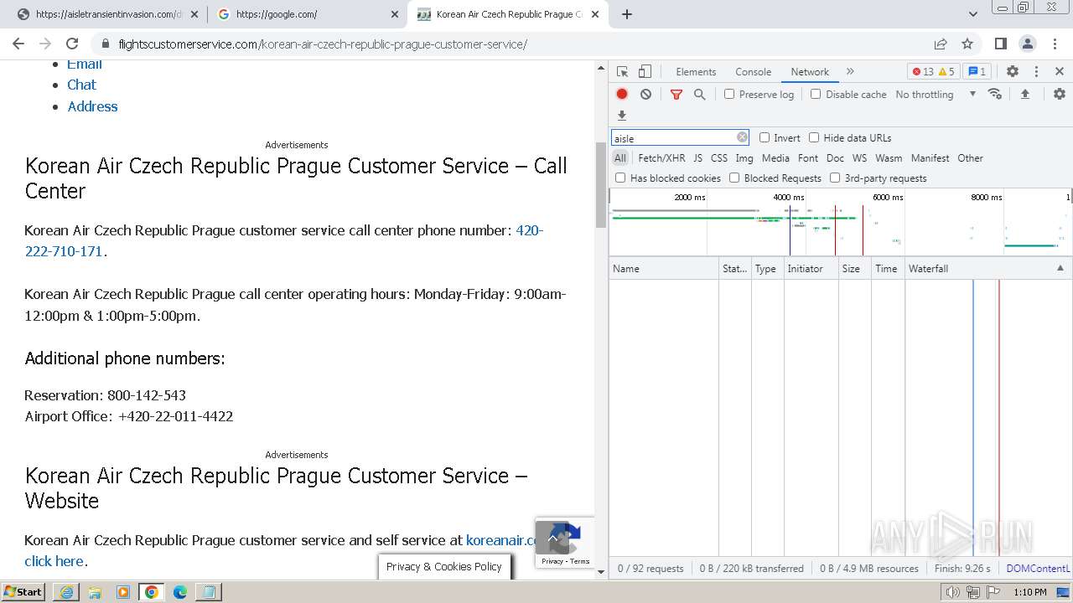This screenshot has height=603, width=1073.
Task: Open Internet Explorer from the taskbar
Action: click(66, 592)
